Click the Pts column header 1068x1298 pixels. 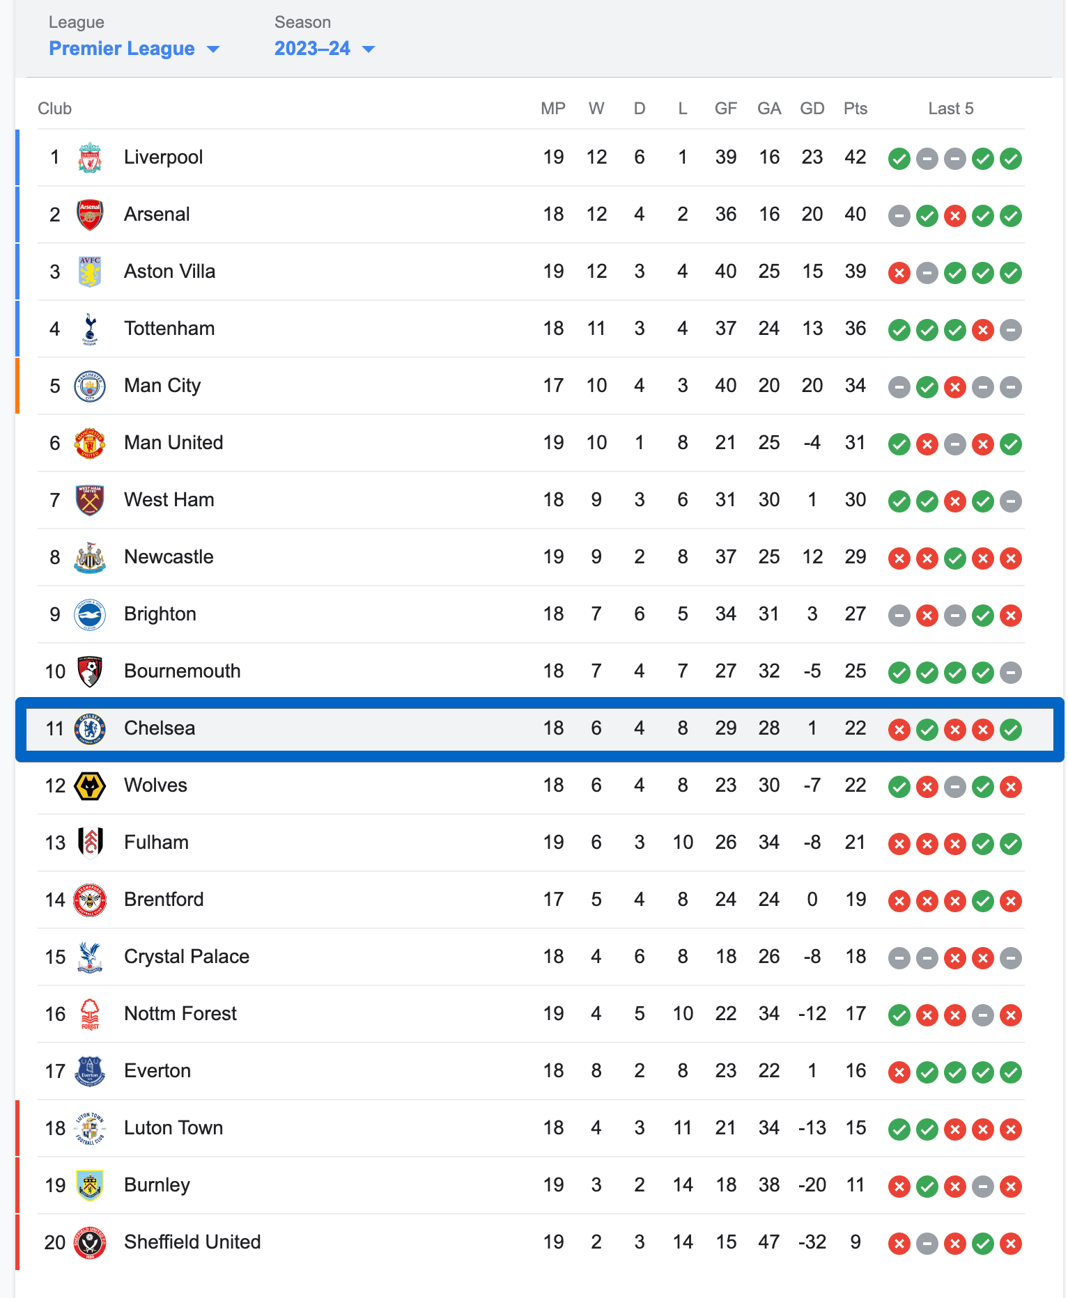[x=856, y=109]
